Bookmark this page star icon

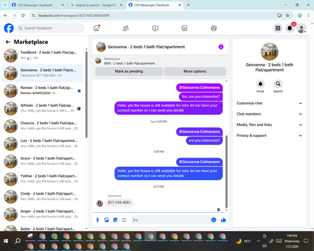click(x=288, y=16)
